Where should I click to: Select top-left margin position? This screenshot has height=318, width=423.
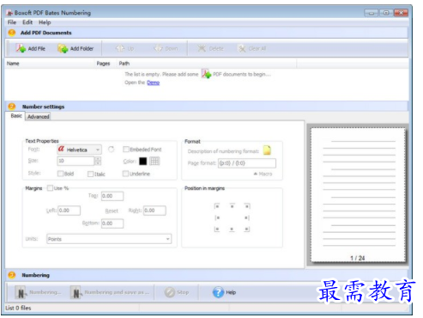[217, 206]
